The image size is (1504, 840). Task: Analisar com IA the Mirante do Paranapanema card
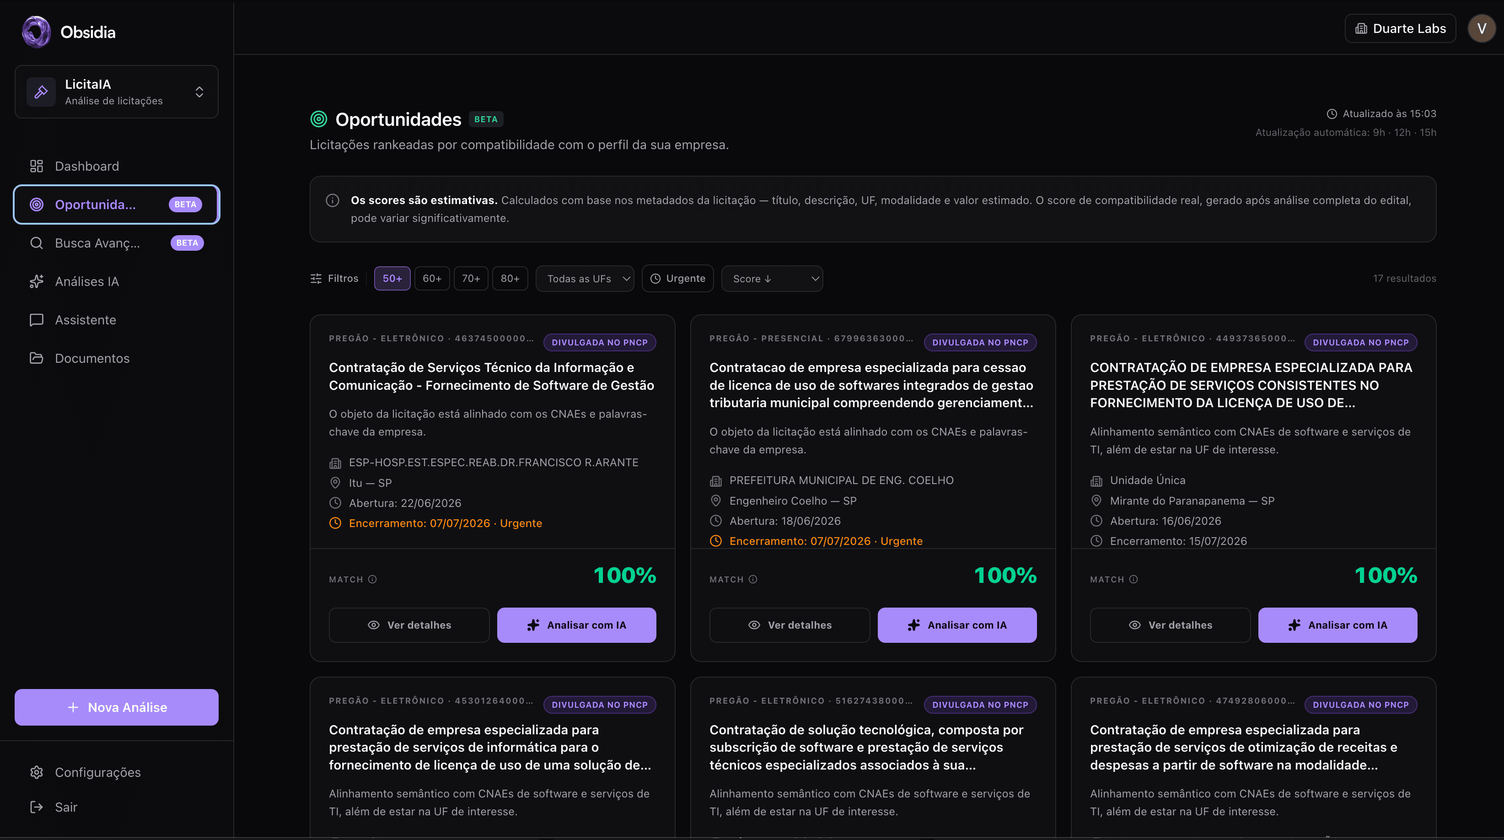pos(1337,625)
